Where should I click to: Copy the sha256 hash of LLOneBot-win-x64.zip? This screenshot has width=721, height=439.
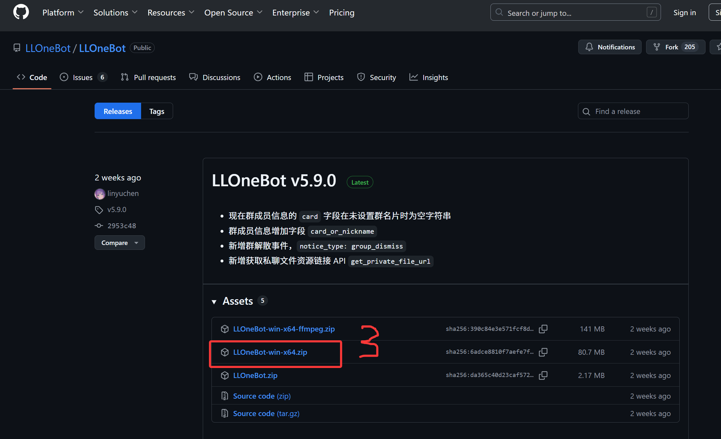[543, 352]
